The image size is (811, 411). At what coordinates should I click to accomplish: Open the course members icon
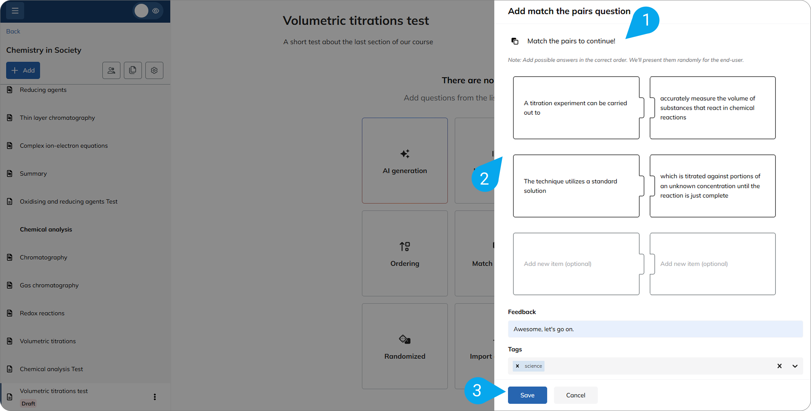pyautogui.click(x=111, y=70)
